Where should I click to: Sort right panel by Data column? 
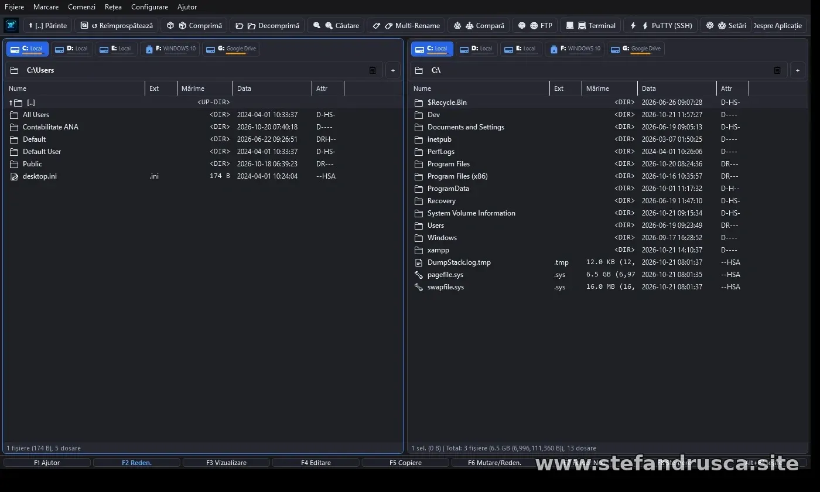coord(677,88)
